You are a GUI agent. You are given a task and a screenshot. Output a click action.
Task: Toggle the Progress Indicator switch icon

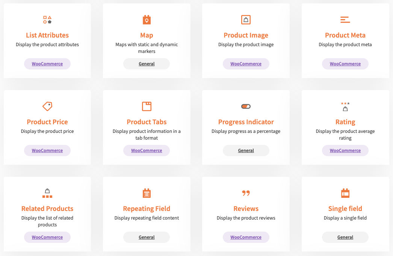[x=246, y=106]
